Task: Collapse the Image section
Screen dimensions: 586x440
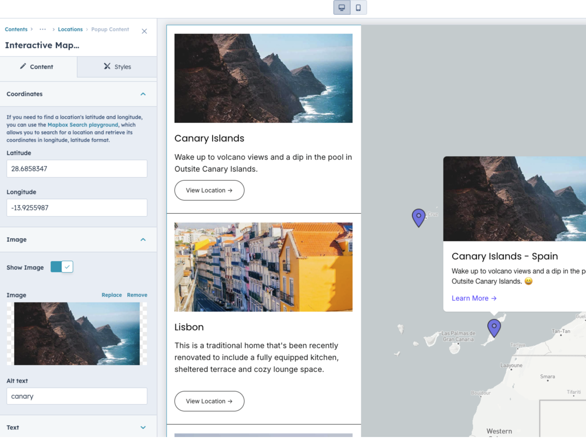Action: pyautogui.click(x=143, y=239)
